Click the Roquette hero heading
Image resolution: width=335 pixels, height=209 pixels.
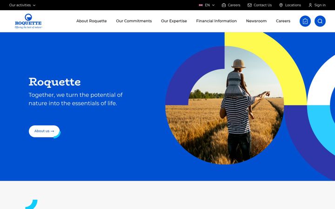[x=55, y=82]
